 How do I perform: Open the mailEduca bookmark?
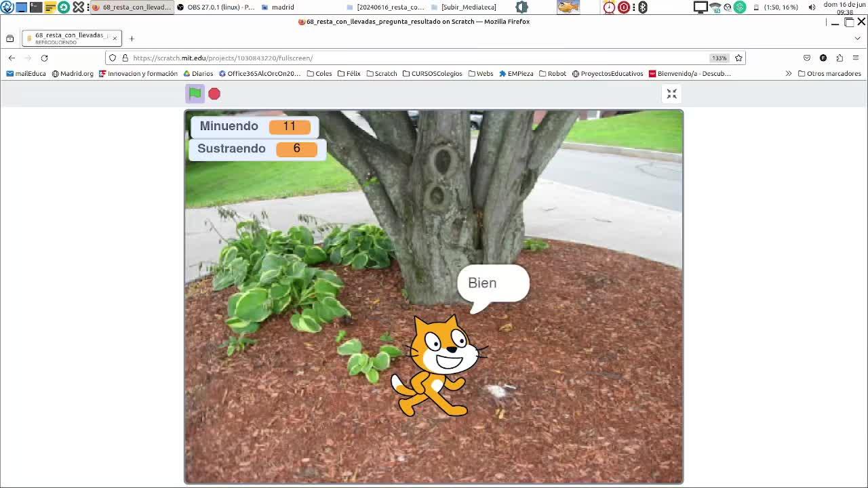point(26,74)
